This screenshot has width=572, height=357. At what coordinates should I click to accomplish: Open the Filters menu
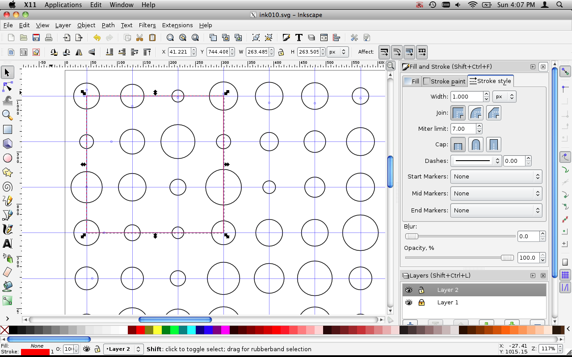coord(147,25)
